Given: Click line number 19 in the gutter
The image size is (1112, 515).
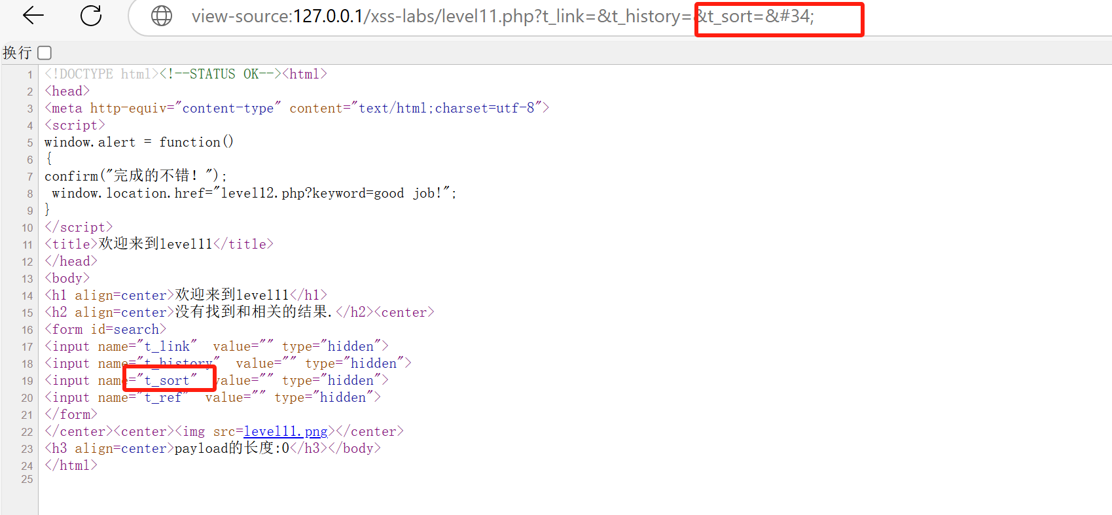Looking at the screenshot, I should coord(27,381).
